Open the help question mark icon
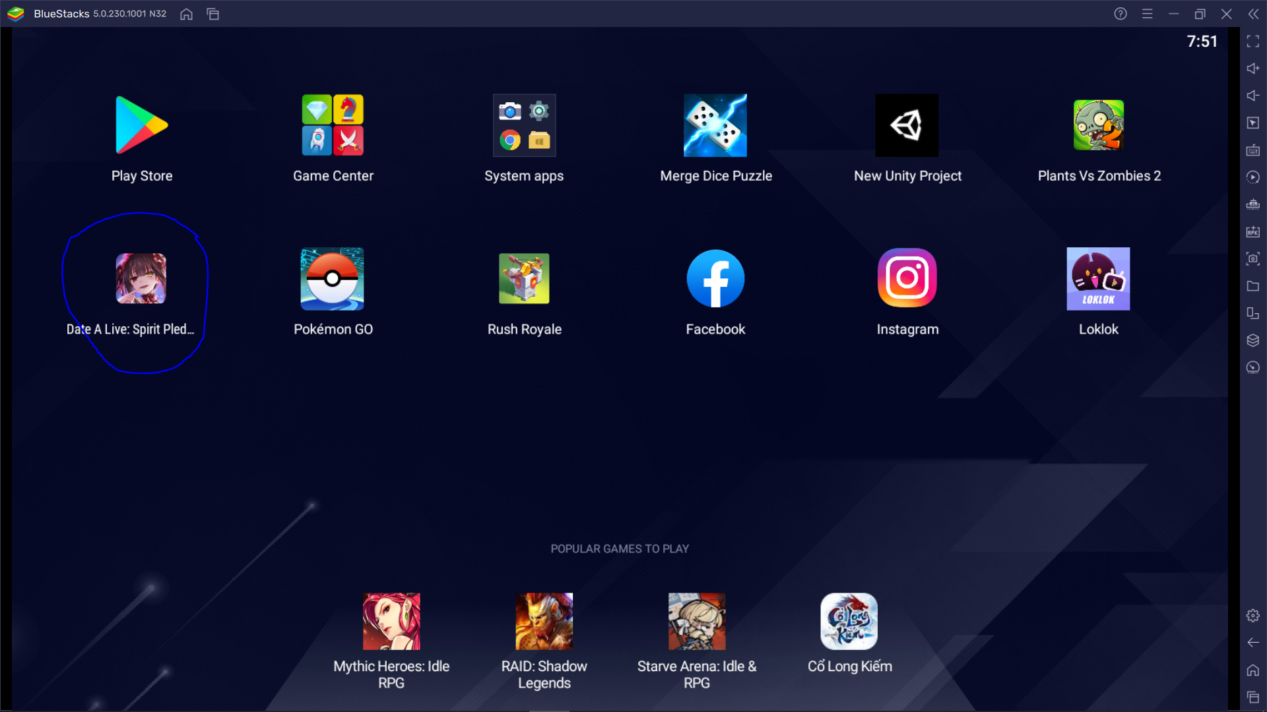The image size is (1267, 712). (x=1121, y=14)
